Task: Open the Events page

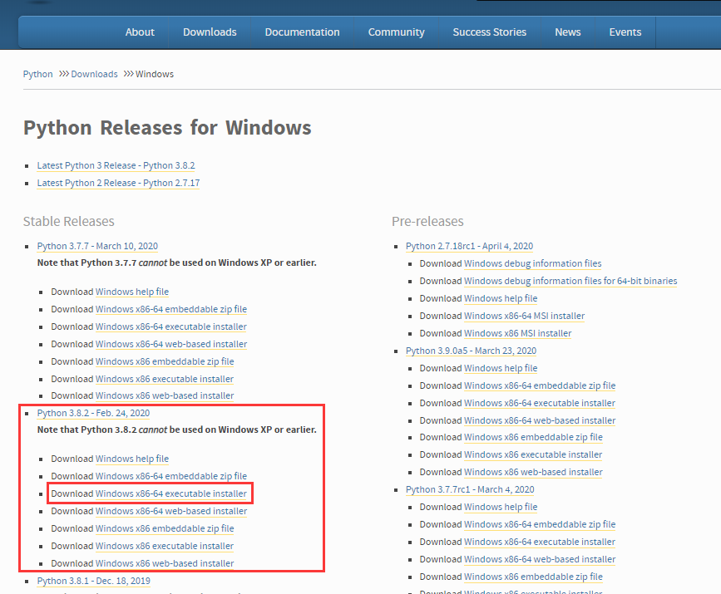Action: click(625, 32)
